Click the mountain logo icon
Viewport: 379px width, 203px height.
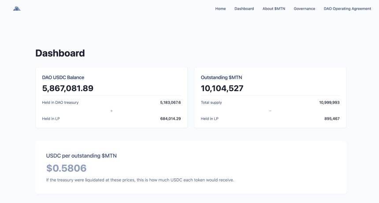point(17,8)
